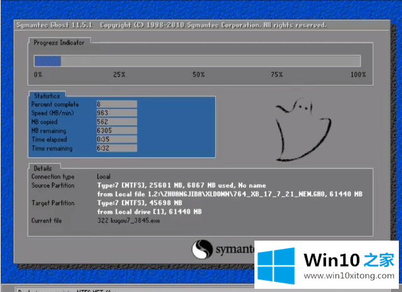Click the Ghost mascot drawing
Viewport: 402px width, 292px height.
click(x=303, y=129)
